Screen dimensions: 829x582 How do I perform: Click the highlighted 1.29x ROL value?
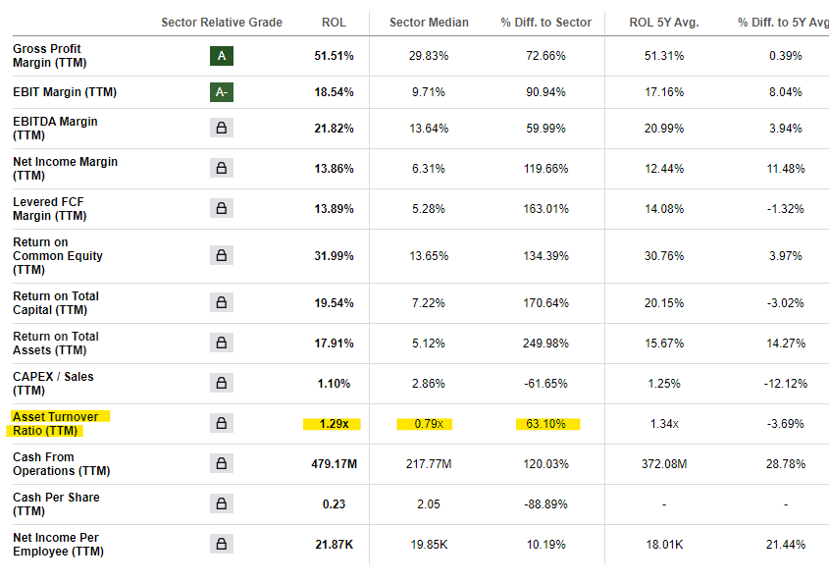point(334,424)
